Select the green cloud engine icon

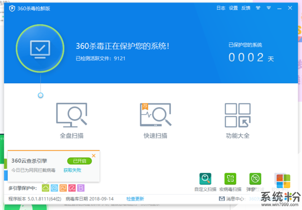pos(45,188)
